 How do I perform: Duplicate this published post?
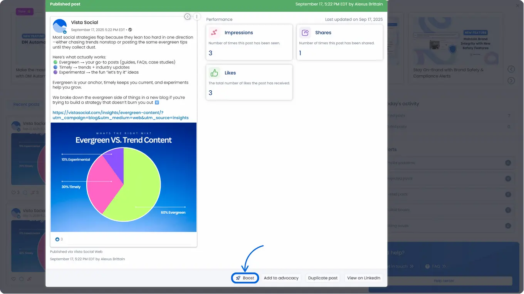click(x=322, y=278)
